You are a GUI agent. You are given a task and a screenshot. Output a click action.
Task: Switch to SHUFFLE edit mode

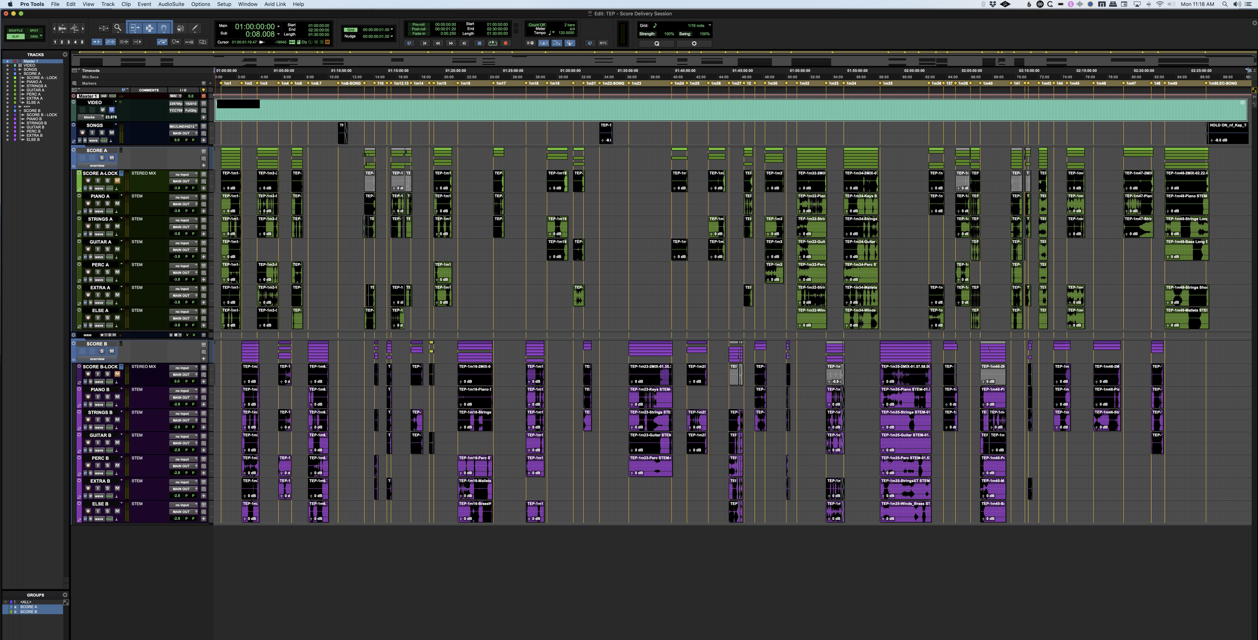tap(16, 30)
